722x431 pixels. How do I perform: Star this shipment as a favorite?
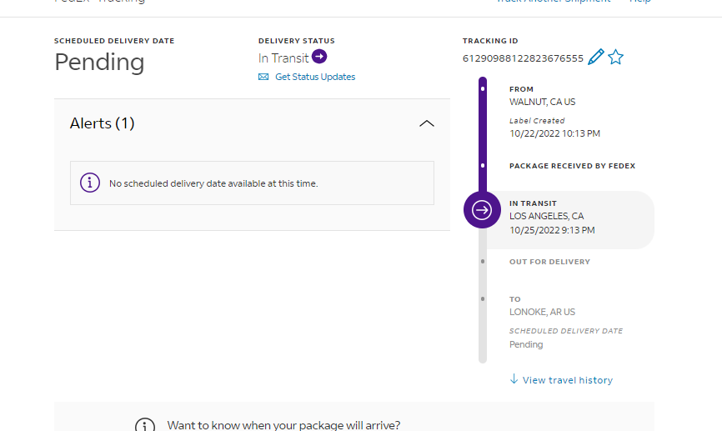click(615, 58)
